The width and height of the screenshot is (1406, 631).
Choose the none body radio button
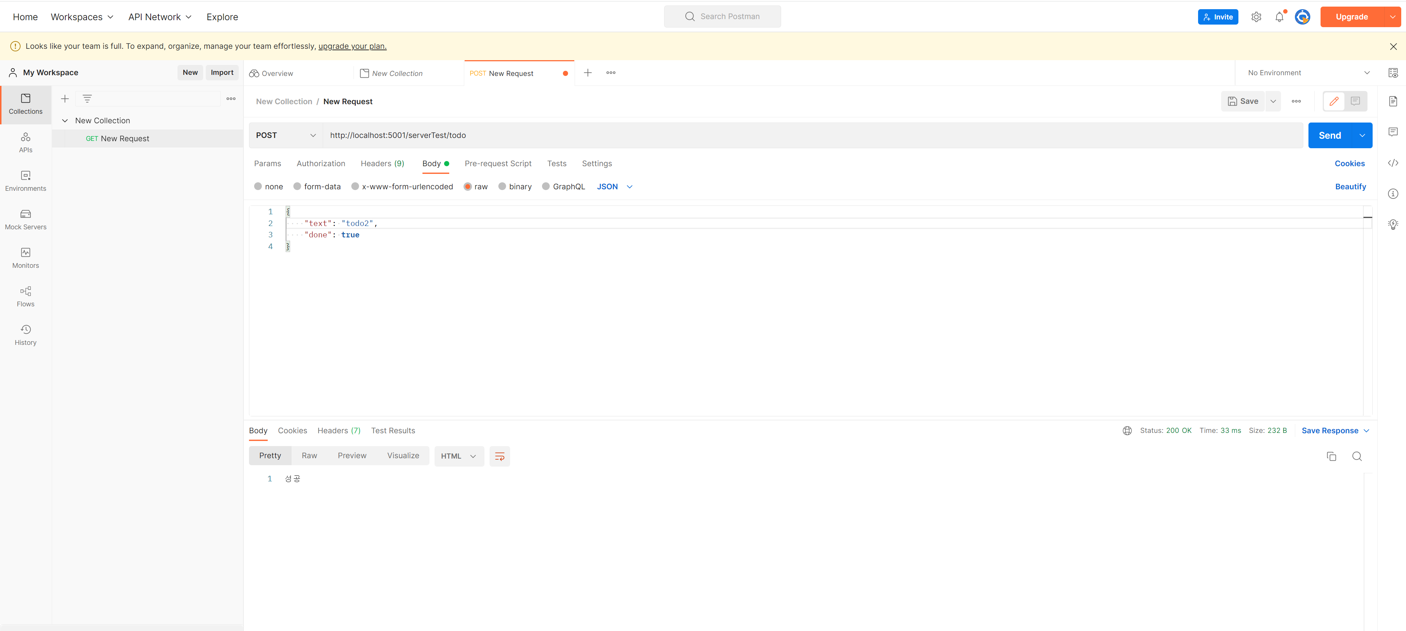pyautogui.click(x=258, y=187)
